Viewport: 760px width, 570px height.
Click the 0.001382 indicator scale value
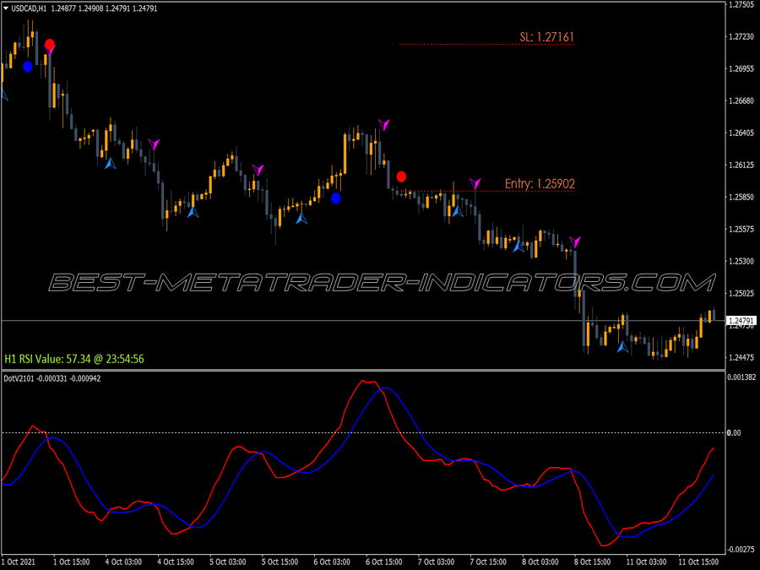pos(741,377)
